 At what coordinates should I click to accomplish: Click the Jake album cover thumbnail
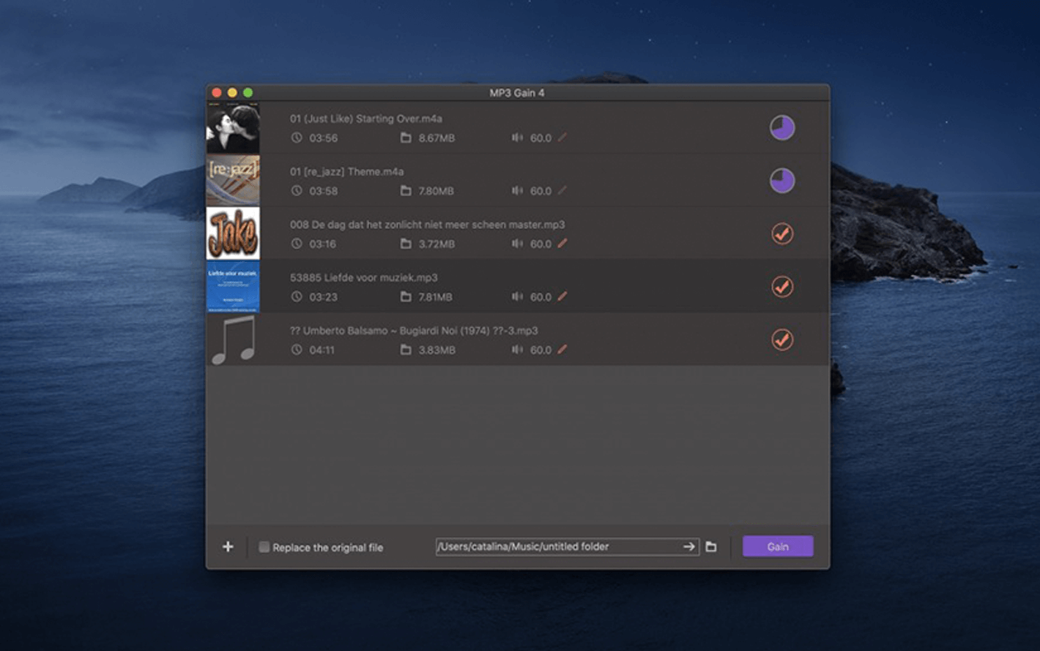pyautogui.click(x=233, y=233)
